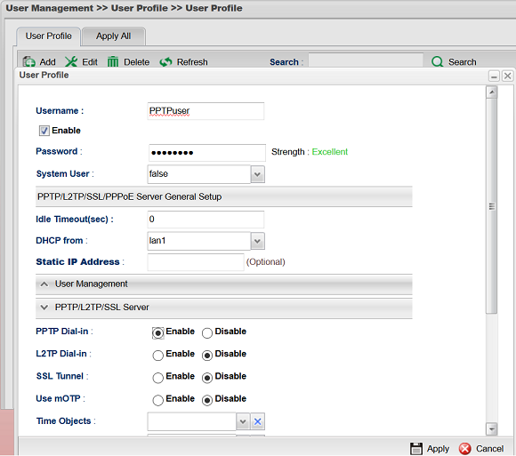Close the User Profile dialog

pos(507,76)
